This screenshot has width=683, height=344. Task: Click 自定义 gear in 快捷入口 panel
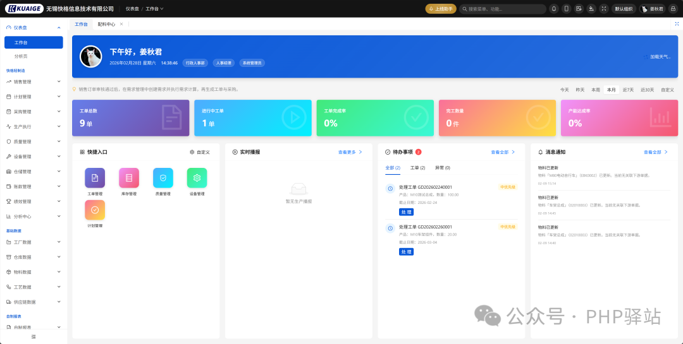click(200, 152)
